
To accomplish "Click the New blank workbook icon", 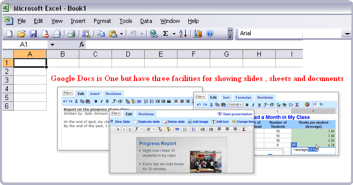I will coord(9,34).
